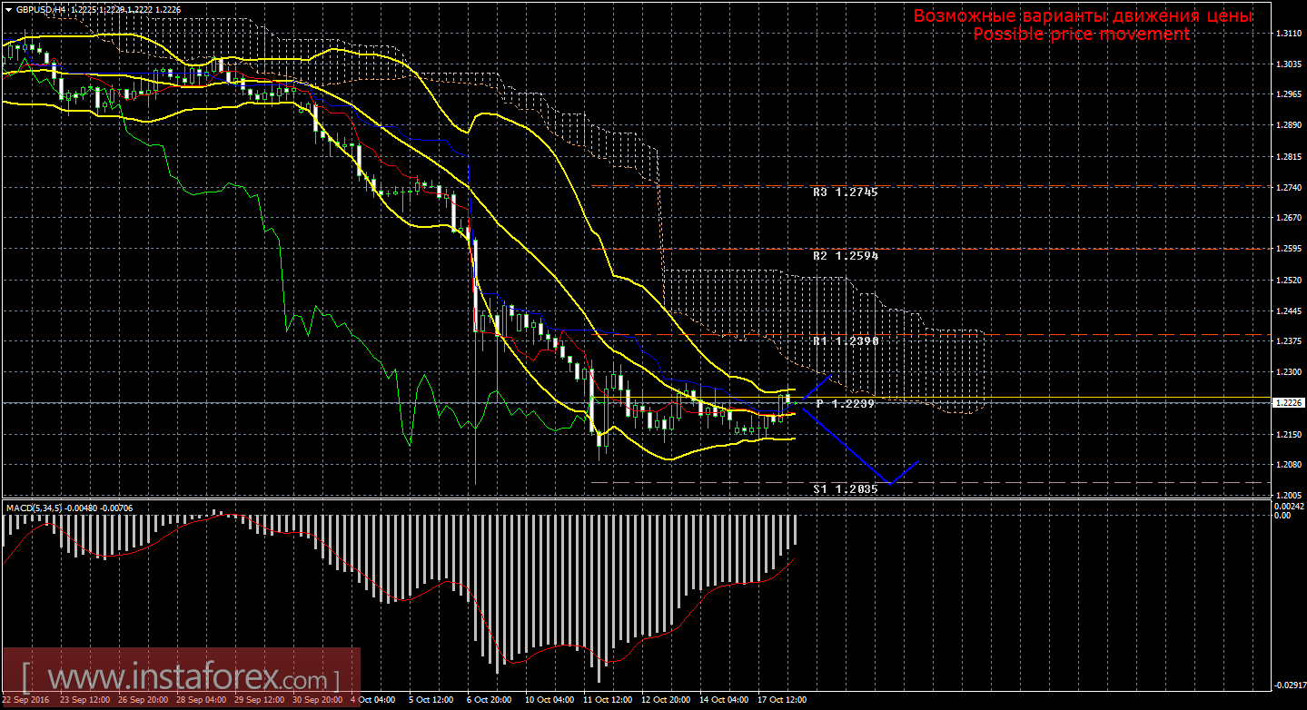Select the R2 1.2594 resistance label

845,256
